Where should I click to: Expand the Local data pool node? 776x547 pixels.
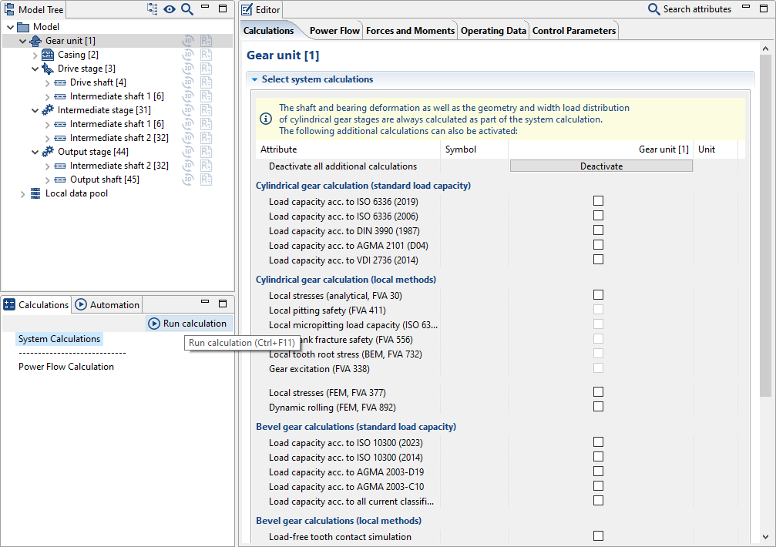click(22, 193)
